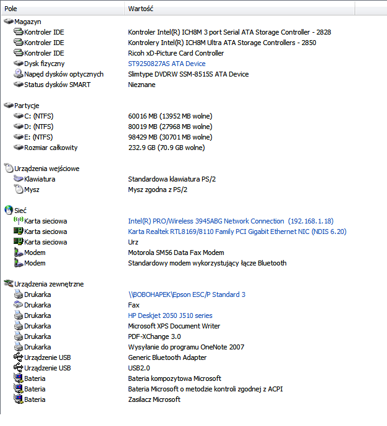
Task: Click the Bateria kompozytowa Microsoft value
Action: coord(174,378)
